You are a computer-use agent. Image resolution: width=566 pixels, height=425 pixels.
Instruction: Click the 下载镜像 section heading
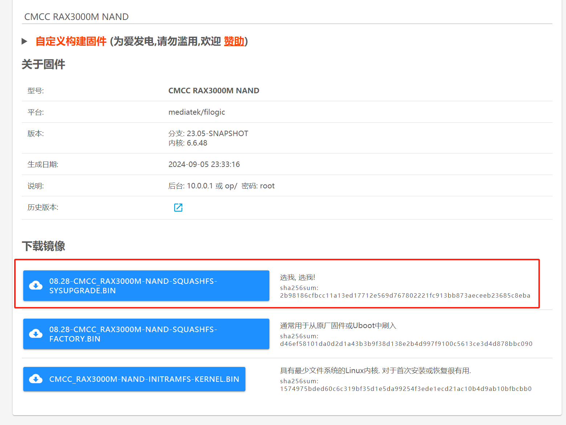(x=43, y=246)
